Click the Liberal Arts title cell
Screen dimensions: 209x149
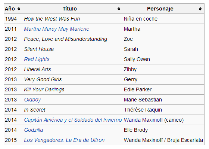pos(73,69)
